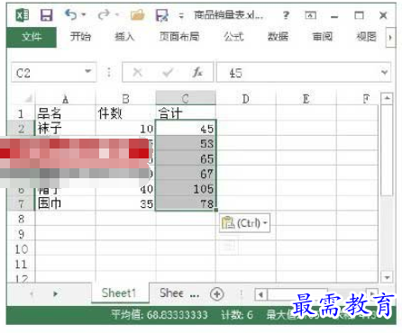Click cell containing 品名
Screen dimensions: 402x333
(x=65, y=113)
